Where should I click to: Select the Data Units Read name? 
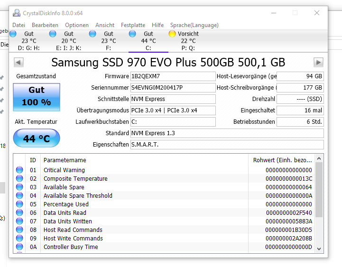tap(65, 212)
